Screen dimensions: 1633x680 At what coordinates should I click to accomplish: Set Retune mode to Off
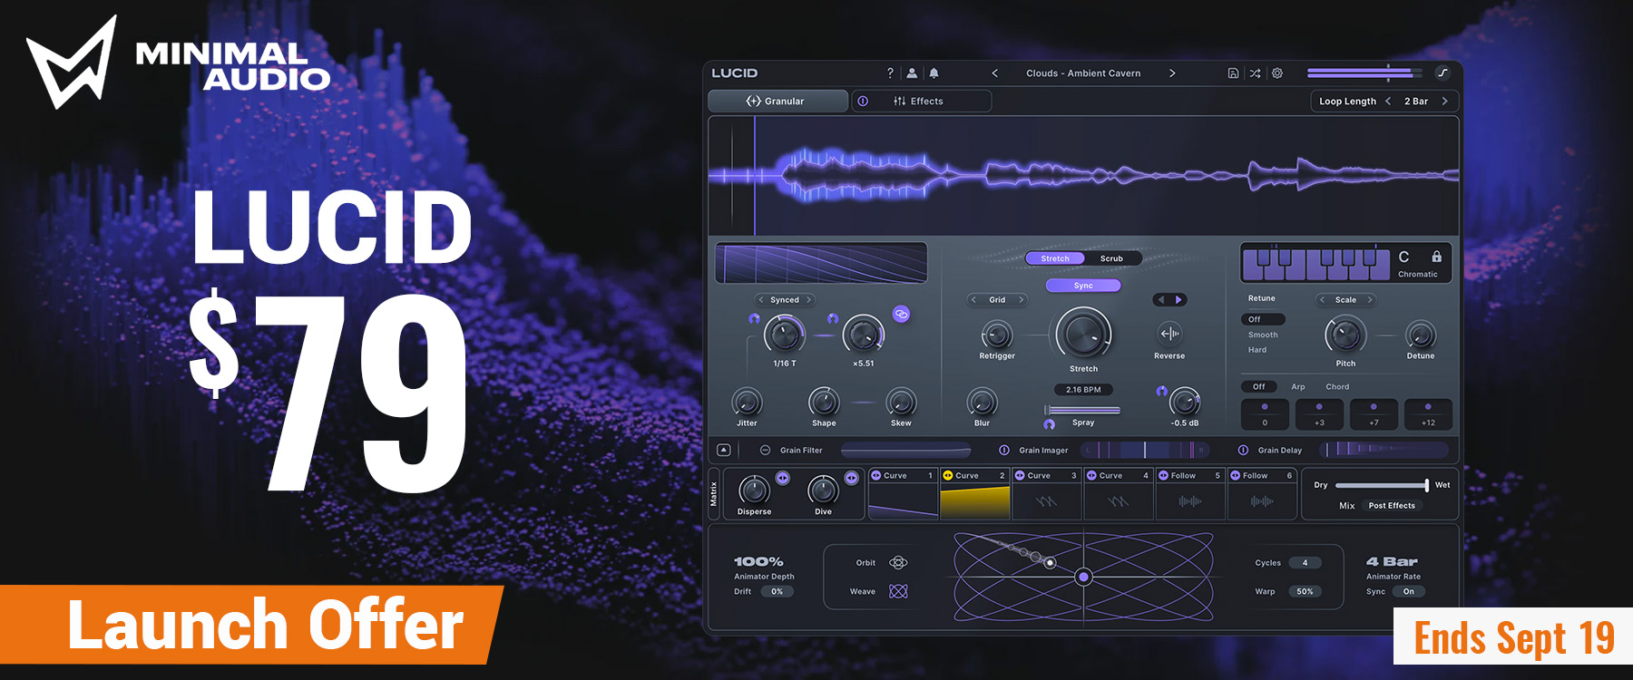1263,319
